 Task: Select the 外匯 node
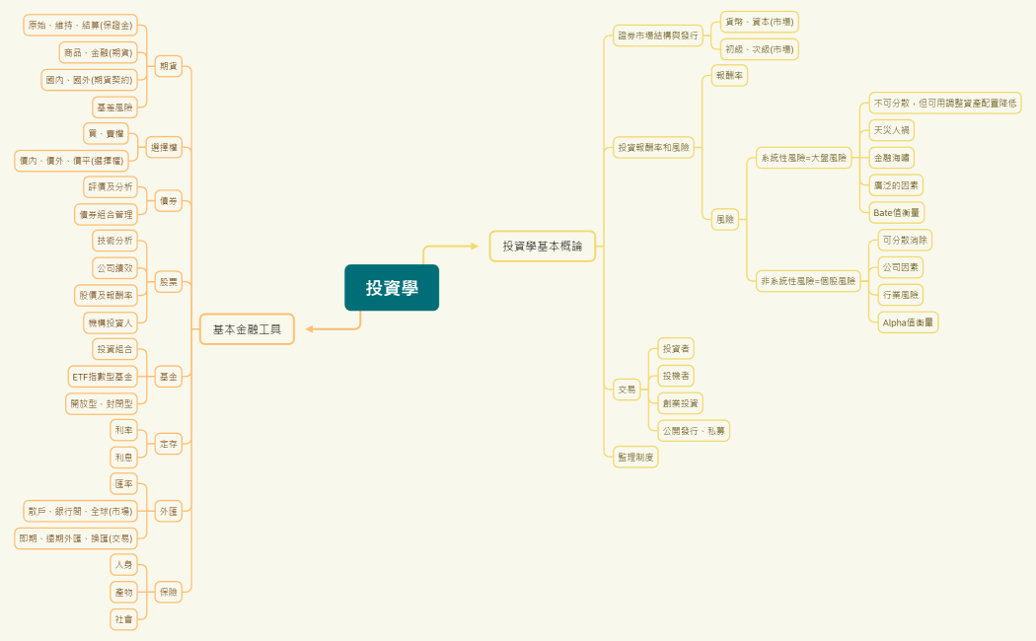pyautogui.click(x=167, y=512)
